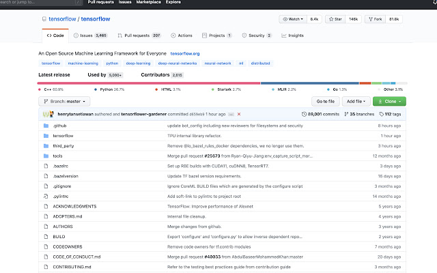437x273 pixels.
Task: Click the commit history clock icon
Action: tap(304, 114)
